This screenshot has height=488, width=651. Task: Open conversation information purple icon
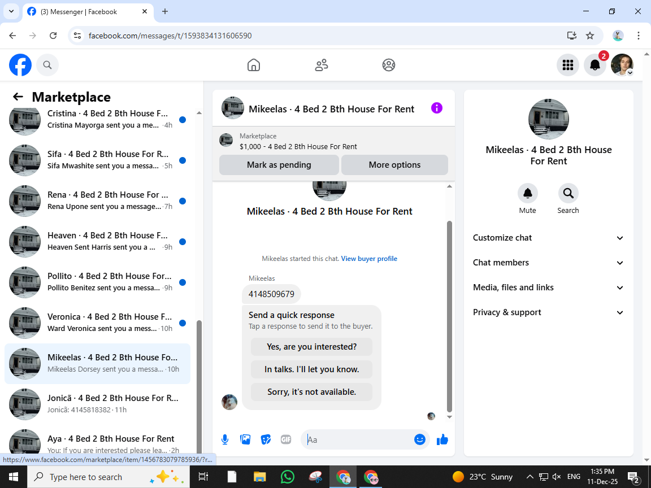[x=437, y=108]
